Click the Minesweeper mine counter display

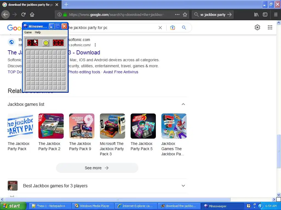33,43
